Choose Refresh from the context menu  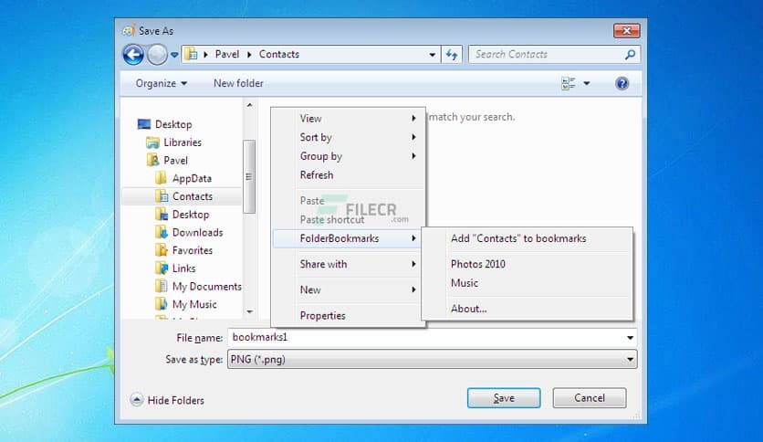(x=349, y=175)
